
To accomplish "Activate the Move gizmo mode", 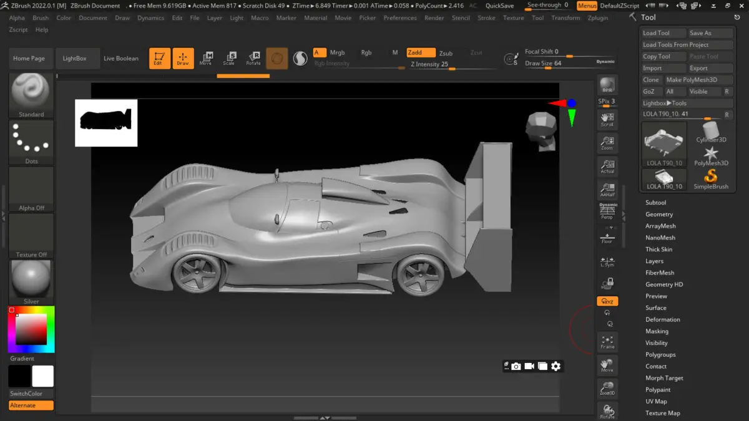I will (205, 58).
